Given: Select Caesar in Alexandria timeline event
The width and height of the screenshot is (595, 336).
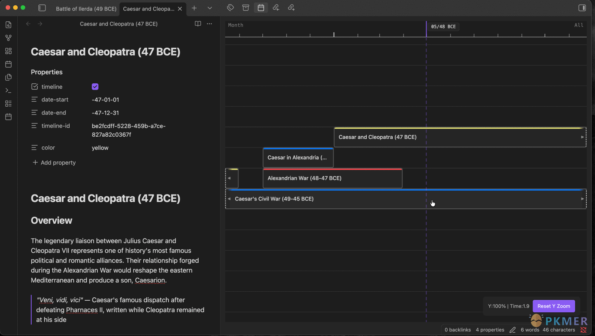Looking at the screenshot, I should (x=298, y=158).
